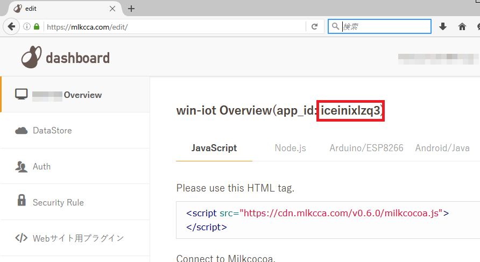This screenshot has width=480, height=262.
Task: Click the favicon on the edit tab
Action: point(18,9)
